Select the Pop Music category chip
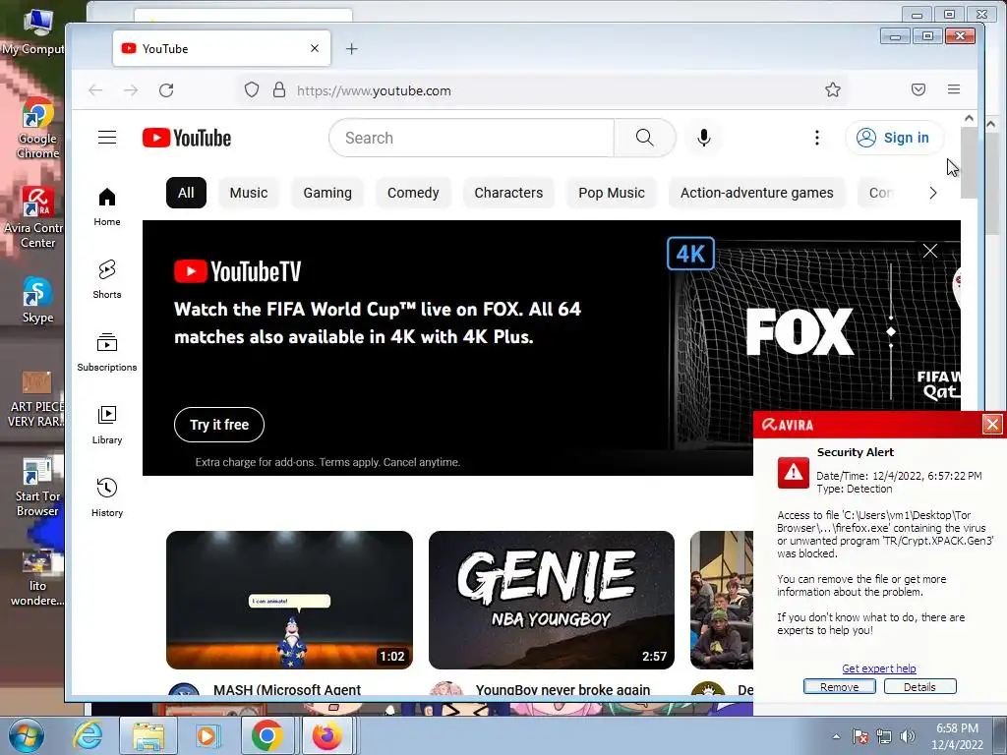Image resolution: width=1007 pixels, height=755 pixels. coord(612,193)
